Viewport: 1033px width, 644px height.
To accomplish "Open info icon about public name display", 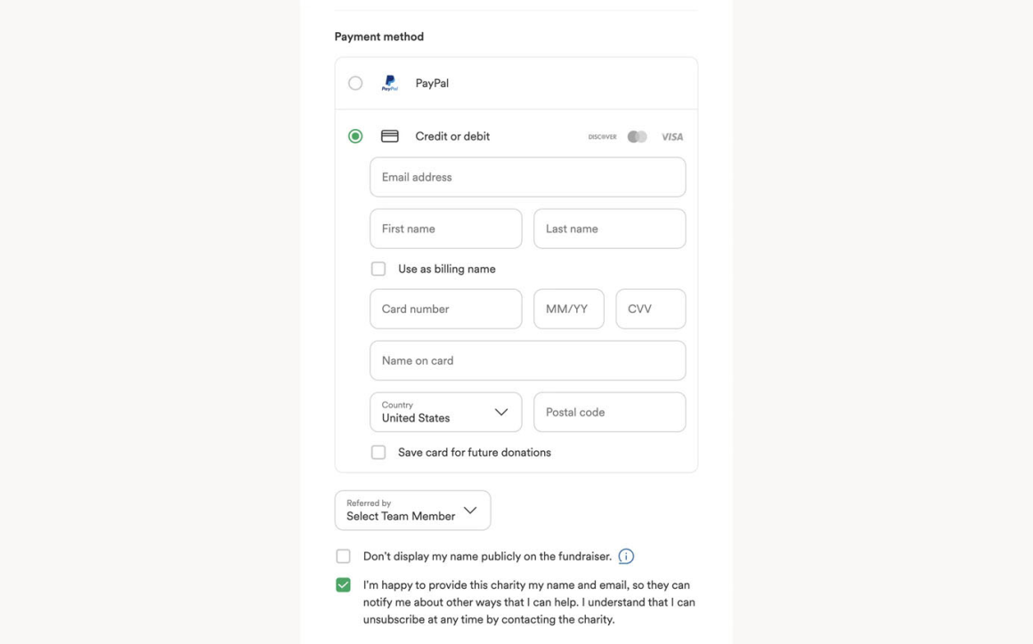I will pyautogui.click(x=626, y=557).
